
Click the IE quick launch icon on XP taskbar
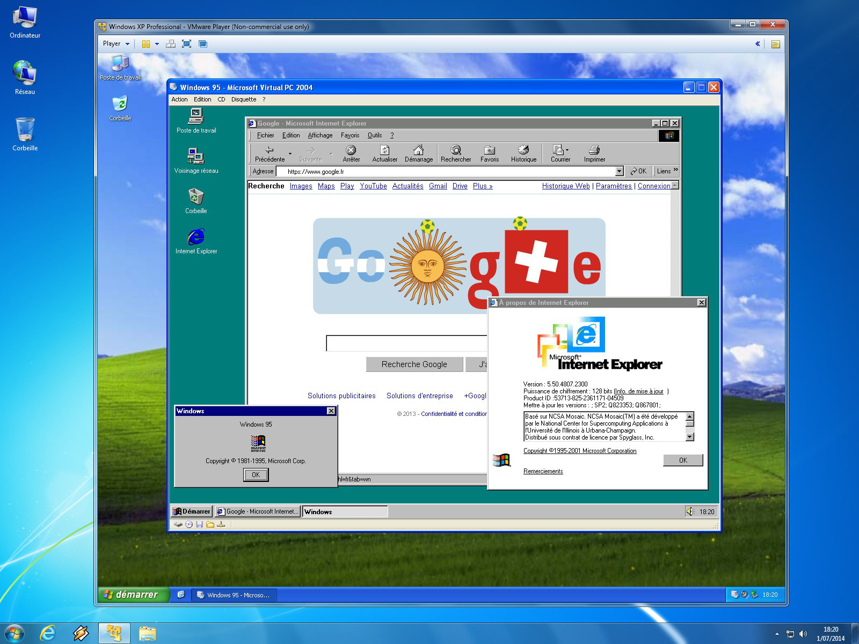(x=181, y=595)
